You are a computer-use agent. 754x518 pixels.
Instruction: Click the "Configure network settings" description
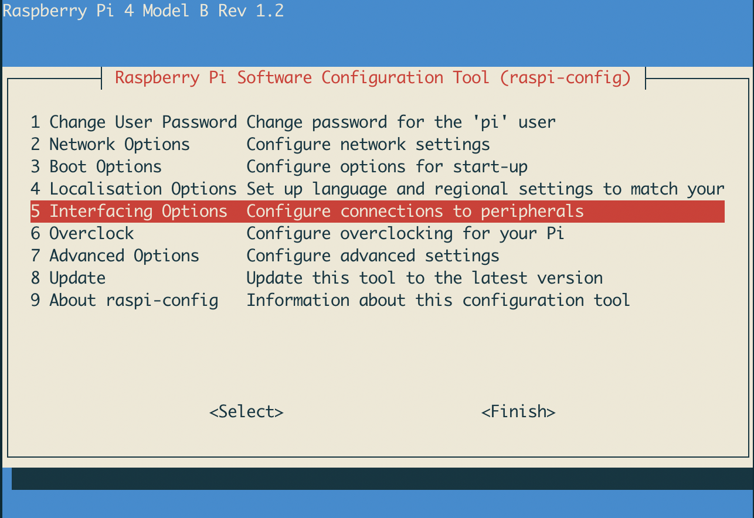coord(368,145)
